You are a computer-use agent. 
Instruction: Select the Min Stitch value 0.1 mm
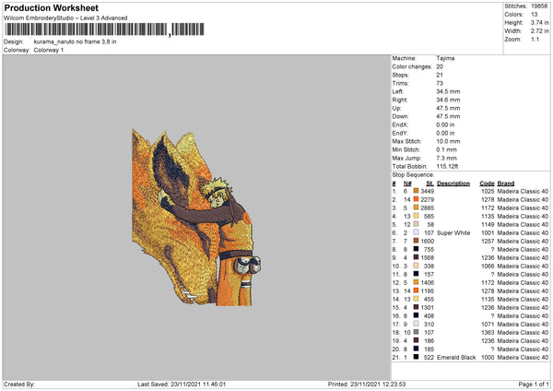tap(447, 149)
